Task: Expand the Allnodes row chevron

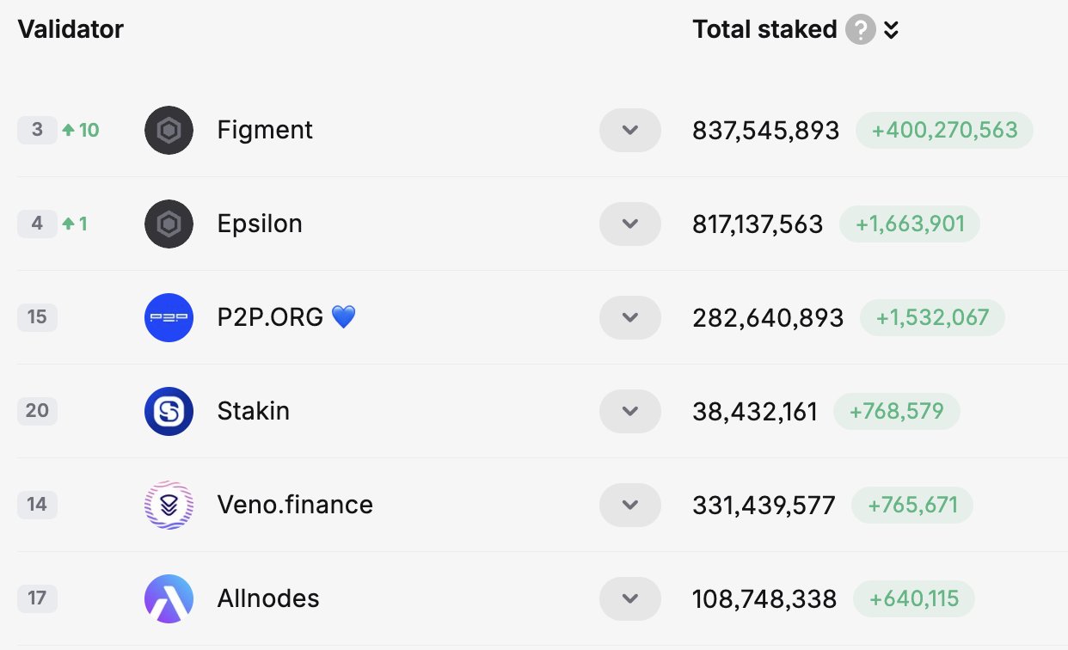Action: 629,598
